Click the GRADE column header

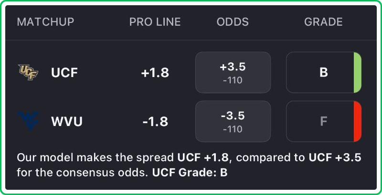[323, 22]
